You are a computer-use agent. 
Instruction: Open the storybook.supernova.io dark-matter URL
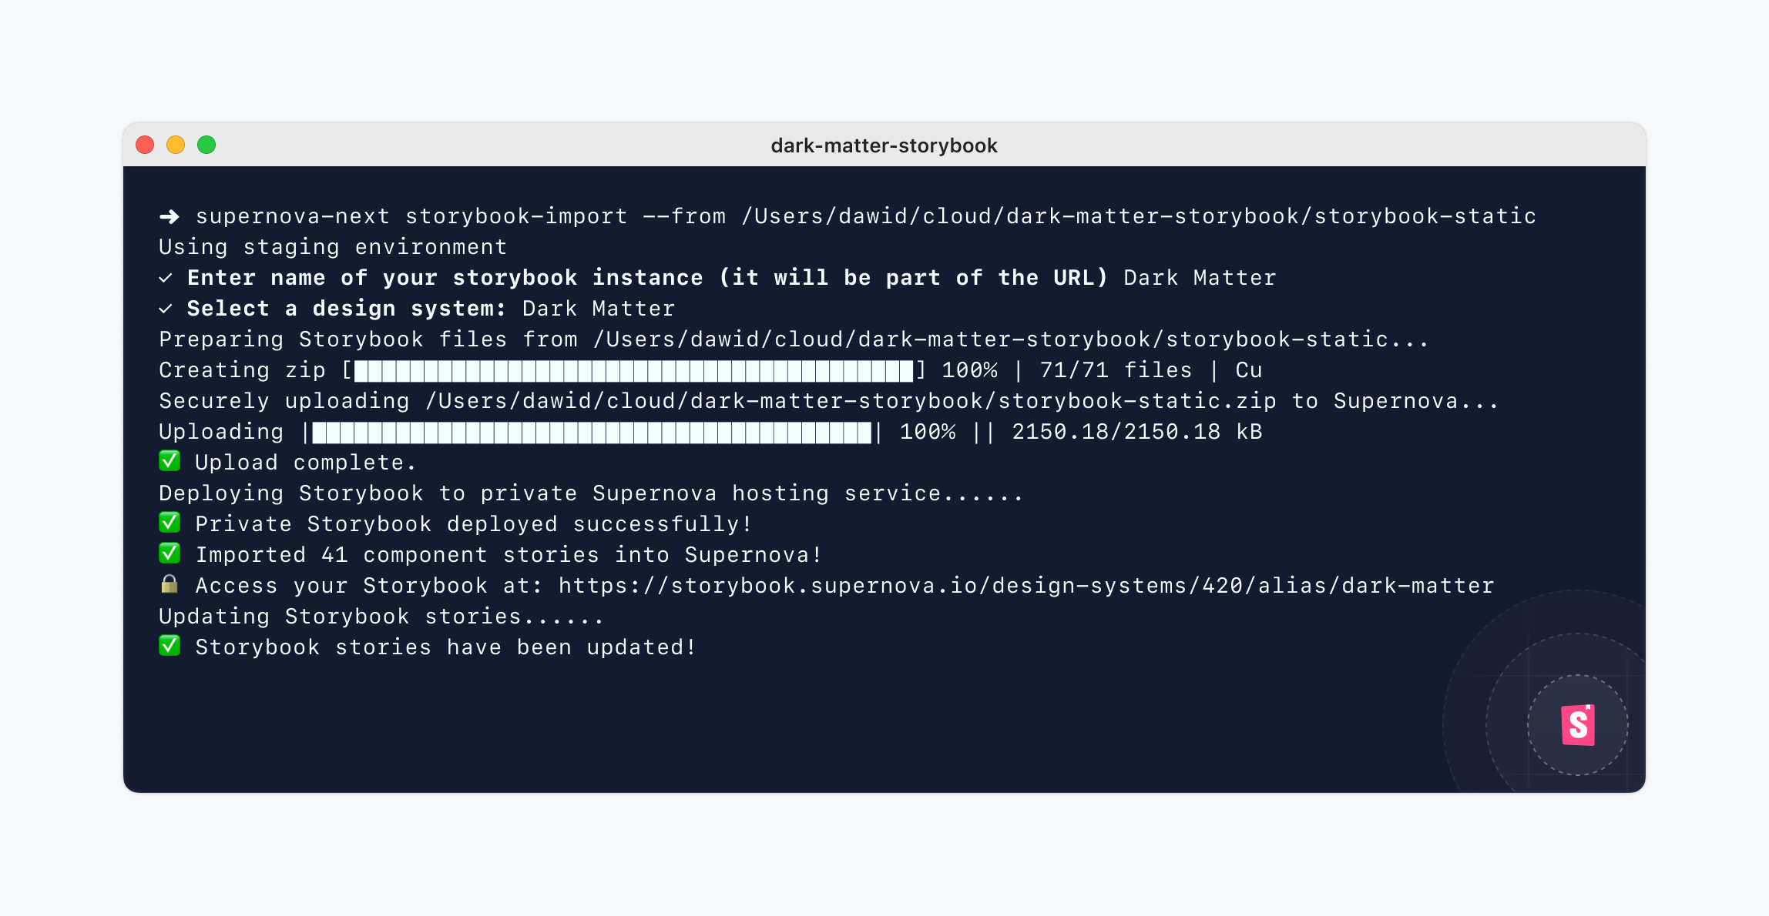(1026, 586)
